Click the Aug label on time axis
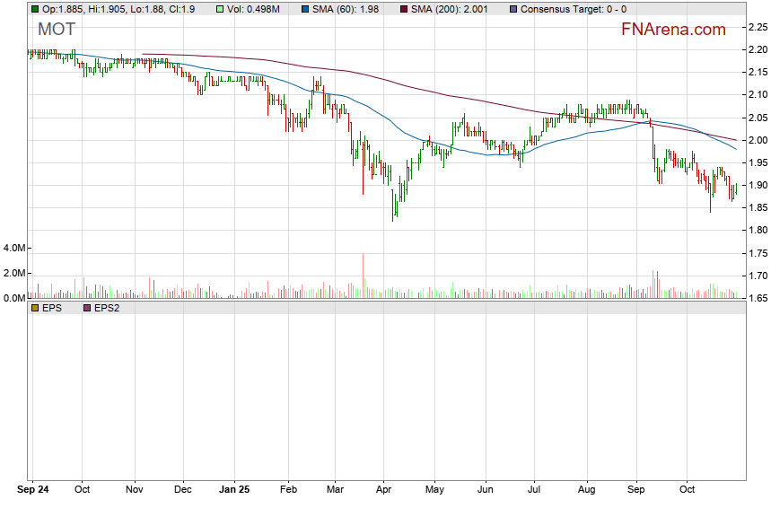Image resolution: width=771 pixels, height=508 pixels. coord(586,490)
